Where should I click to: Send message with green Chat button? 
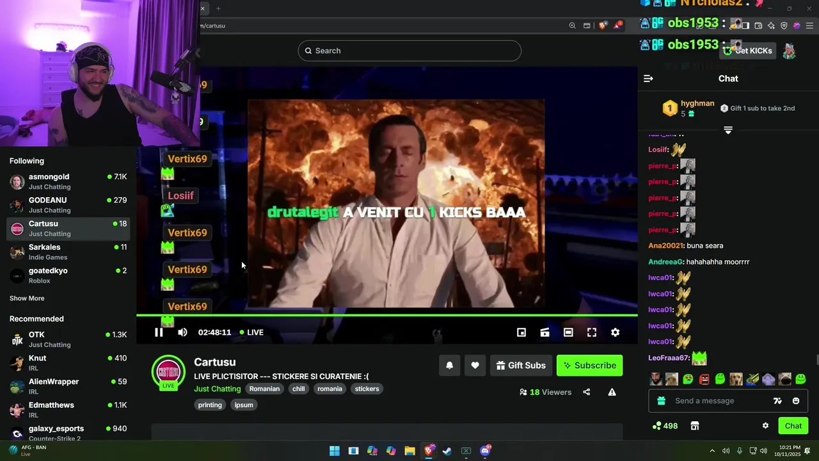(793, 426)
